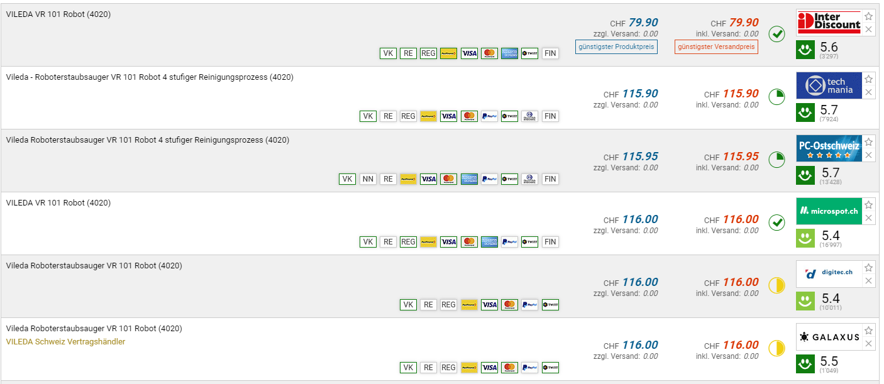
Task: Open the "VILEDA Schweiz Vertragshändler" link
Action: 65,342
